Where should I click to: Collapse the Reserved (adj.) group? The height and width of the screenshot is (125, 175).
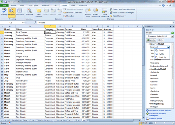click(x=149, y=44)
